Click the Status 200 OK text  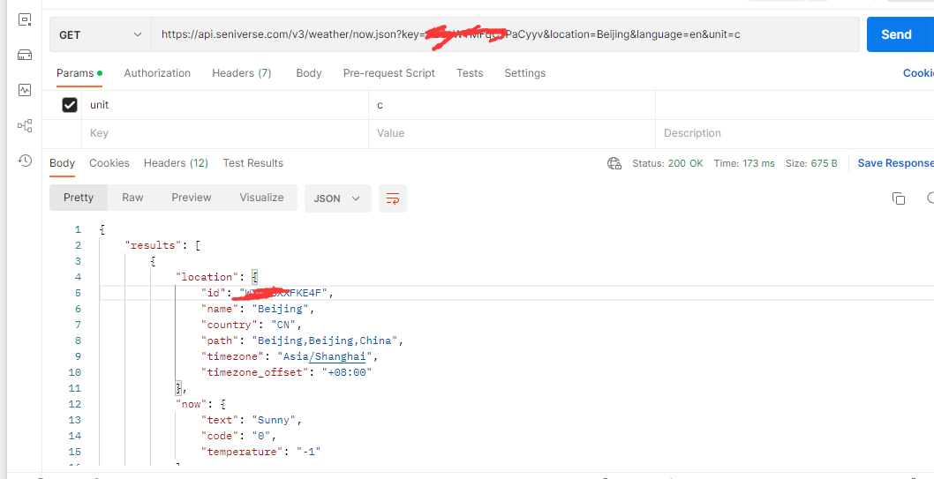coord(667,163)
